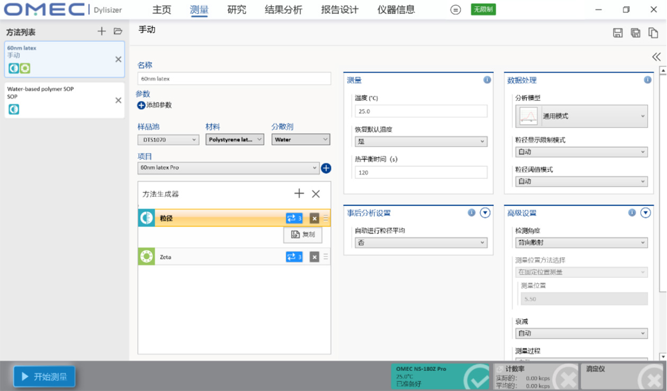Select the blue 粒径 measurement icon
Image resolution: width=667 pixels, height=391 pixels.
pyautogui.click(x=146, y=218)
